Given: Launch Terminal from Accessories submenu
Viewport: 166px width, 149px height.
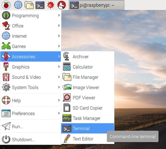Looking at the screenshot, I should (x=88, y=128).
